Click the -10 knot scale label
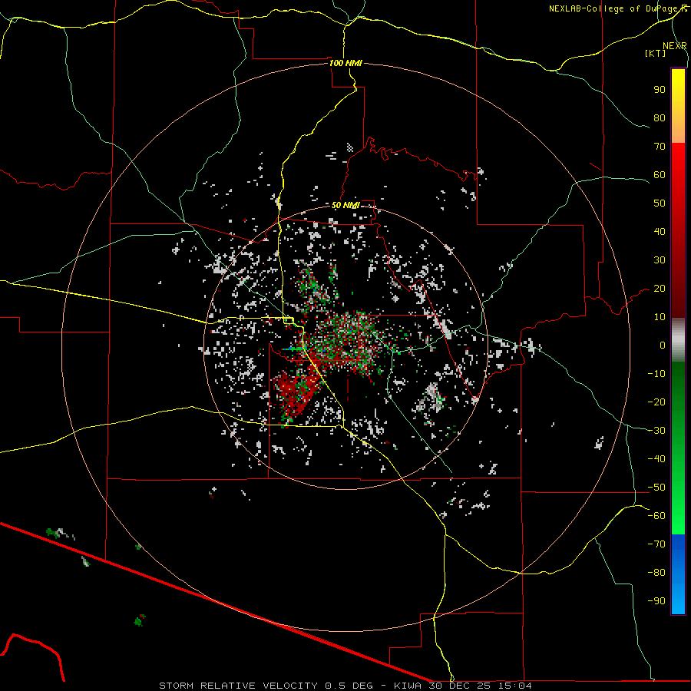Viewport: 691px width, 691px height. 656,374
